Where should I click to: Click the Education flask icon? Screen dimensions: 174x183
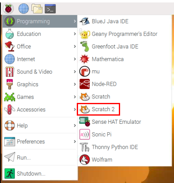point(9,34)
